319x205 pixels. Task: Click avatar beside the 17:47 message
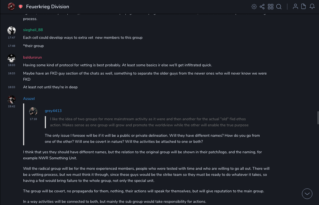pyautogui.click(x=12, y=31)
